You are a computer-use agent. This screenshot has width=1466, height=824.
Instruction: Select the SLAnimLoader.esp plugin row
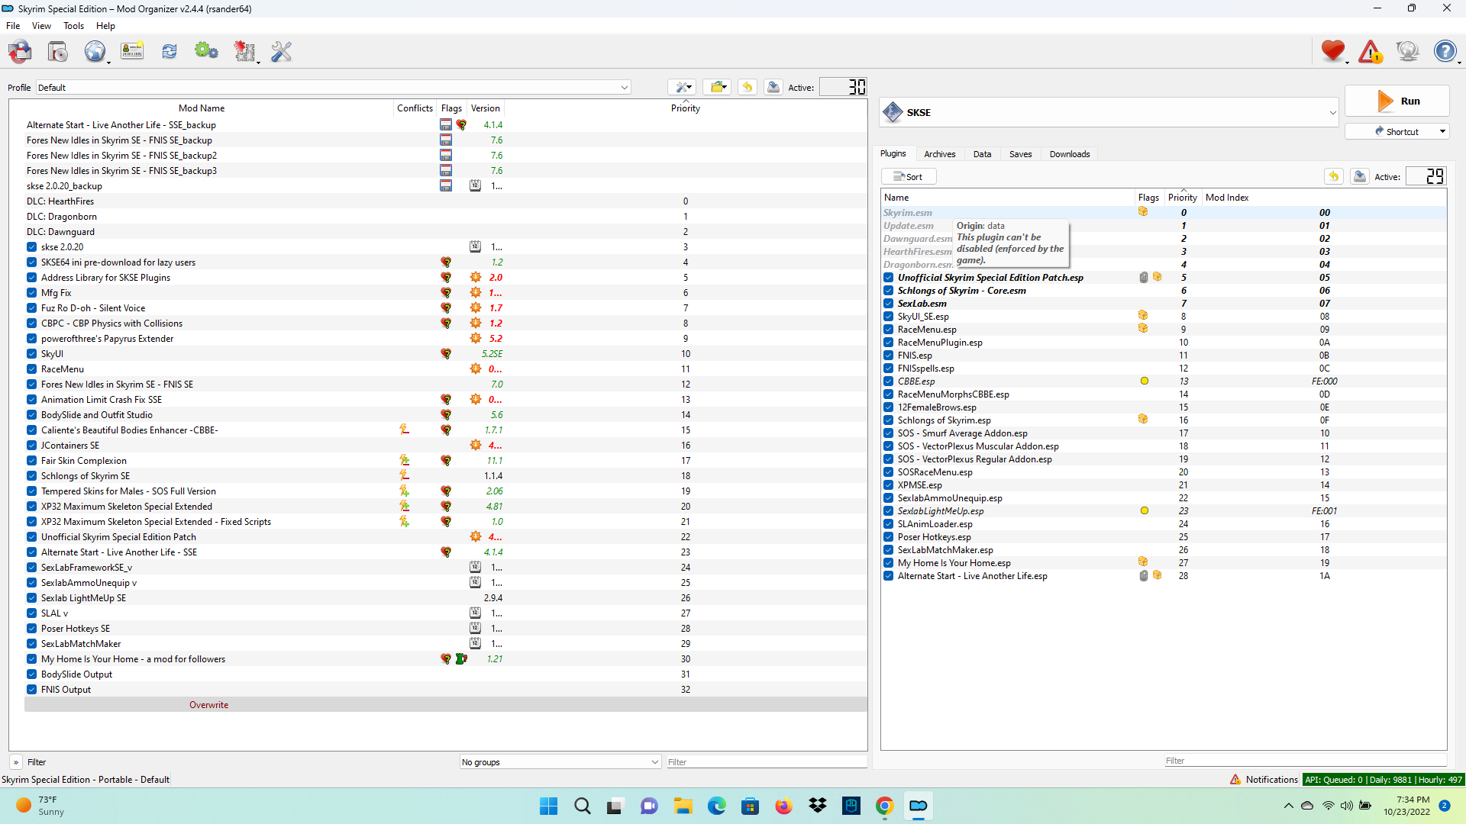click(1164, 524)
